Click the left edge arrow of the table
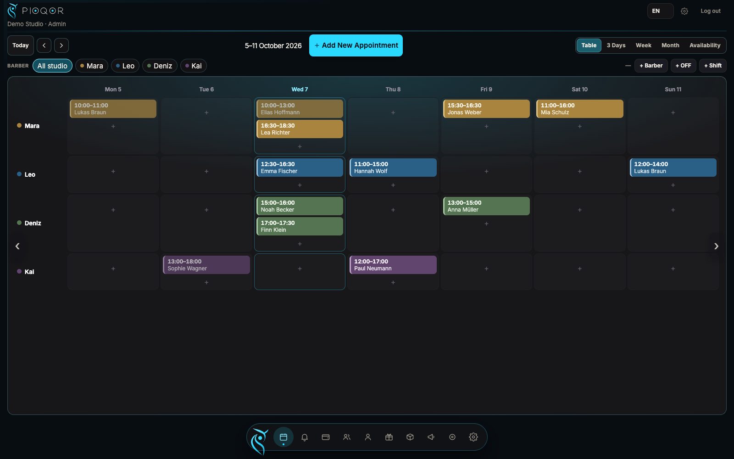This screenshot has width=734, height=459. coord(17,246)
